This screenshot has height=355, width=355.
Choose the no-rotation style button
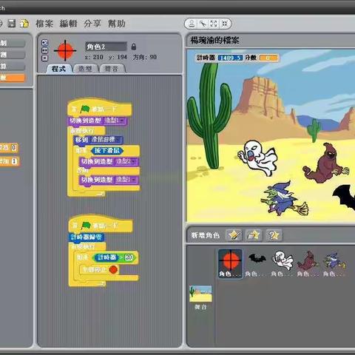click(44, 58)
